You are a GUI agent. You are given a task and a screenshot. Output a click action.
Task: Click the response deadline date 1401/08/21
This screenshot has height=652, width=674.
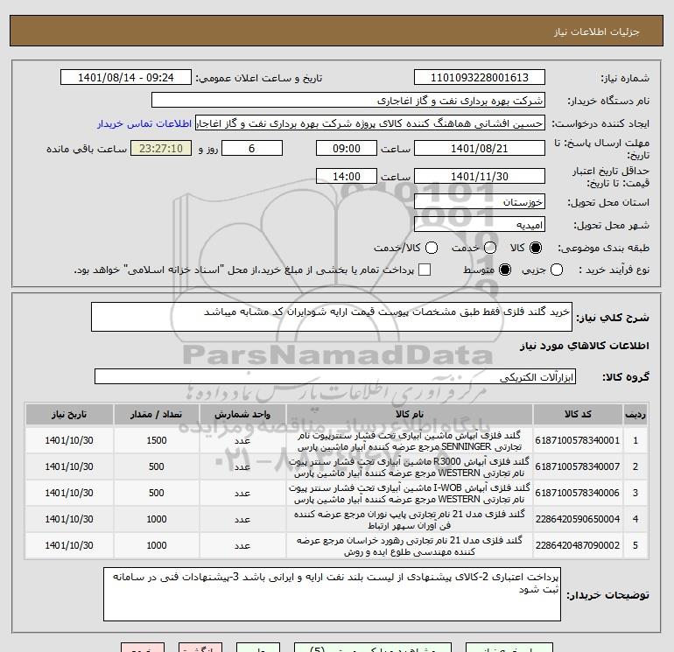coord(480,148)
